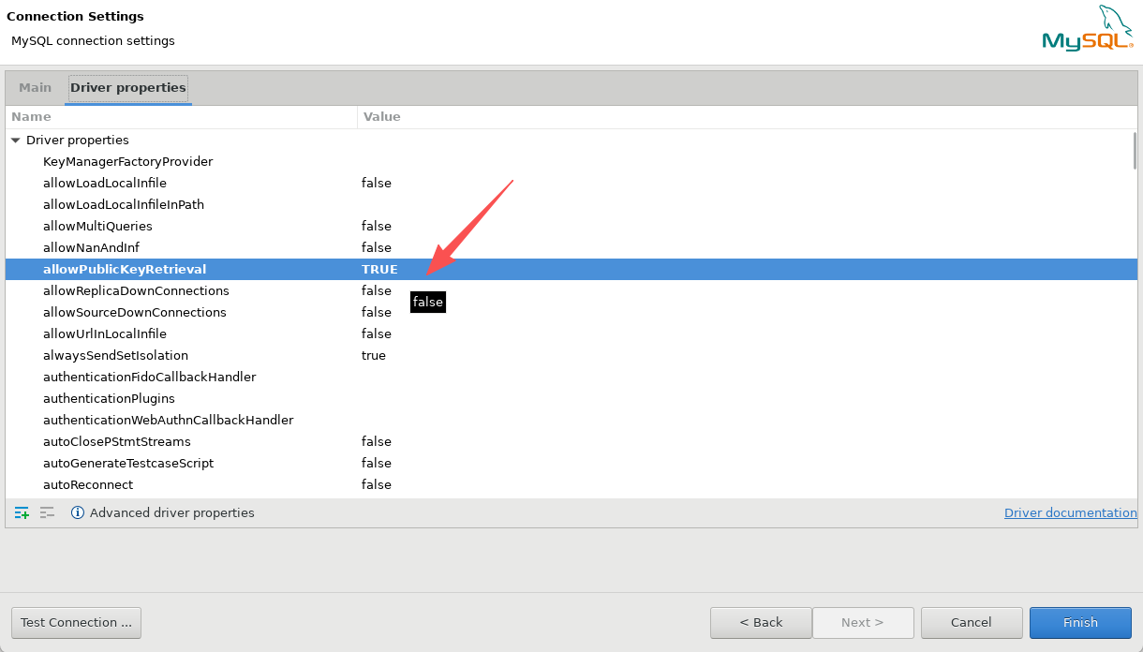This screenshot has width=1143, height=652.
Task: Switch to the Main tab
Action: pos(36,87)
